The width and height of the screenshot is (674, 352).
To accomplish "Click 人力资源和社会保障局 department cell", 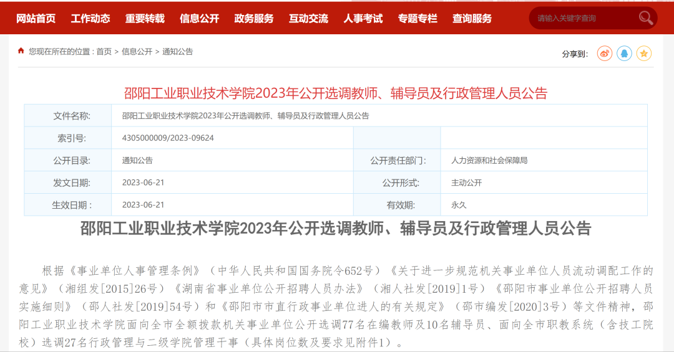I will [x=544, y=160].
